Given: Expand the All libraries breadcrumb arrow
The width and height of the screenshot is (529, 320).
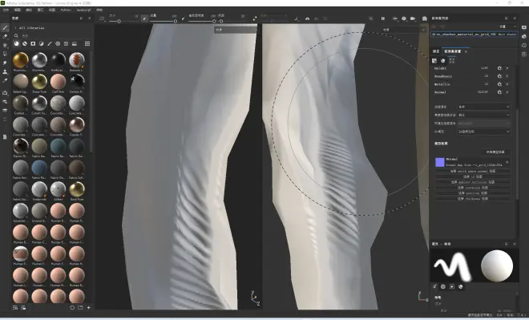Looking at the screenshot, I should pyautogui.click(x=15, y=28).
